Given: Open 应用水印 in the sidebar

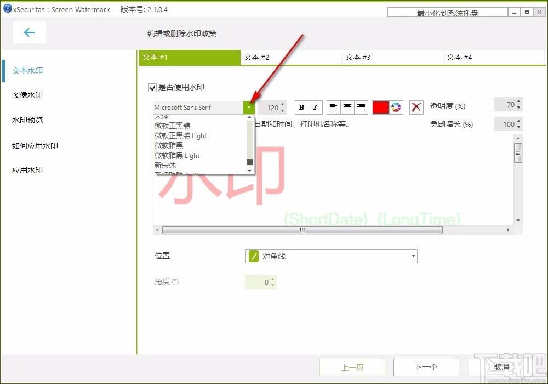Looking at the screenshot, I should pyautogui.click(x=27, y=170).
